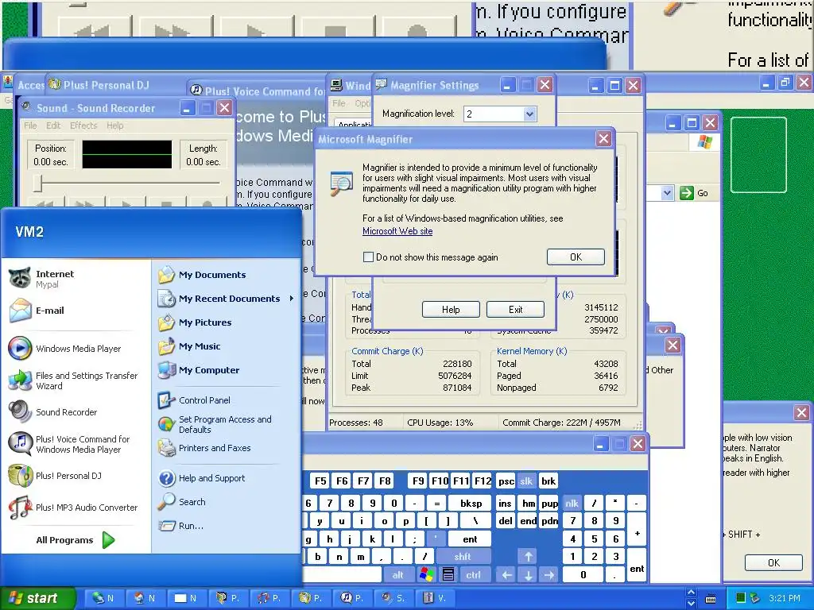Toggle the nlk num lock key
This screenshot has width=814, height=610.
tap(572, 503)
